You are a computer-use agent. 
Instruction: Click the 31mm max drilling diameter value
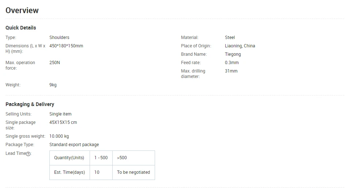(x=231, y=71)
